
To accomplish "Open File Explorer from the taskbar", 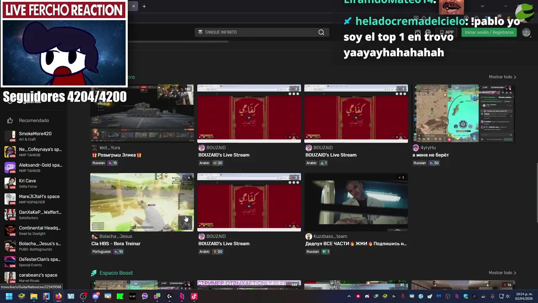I will [x=34, y=296].
